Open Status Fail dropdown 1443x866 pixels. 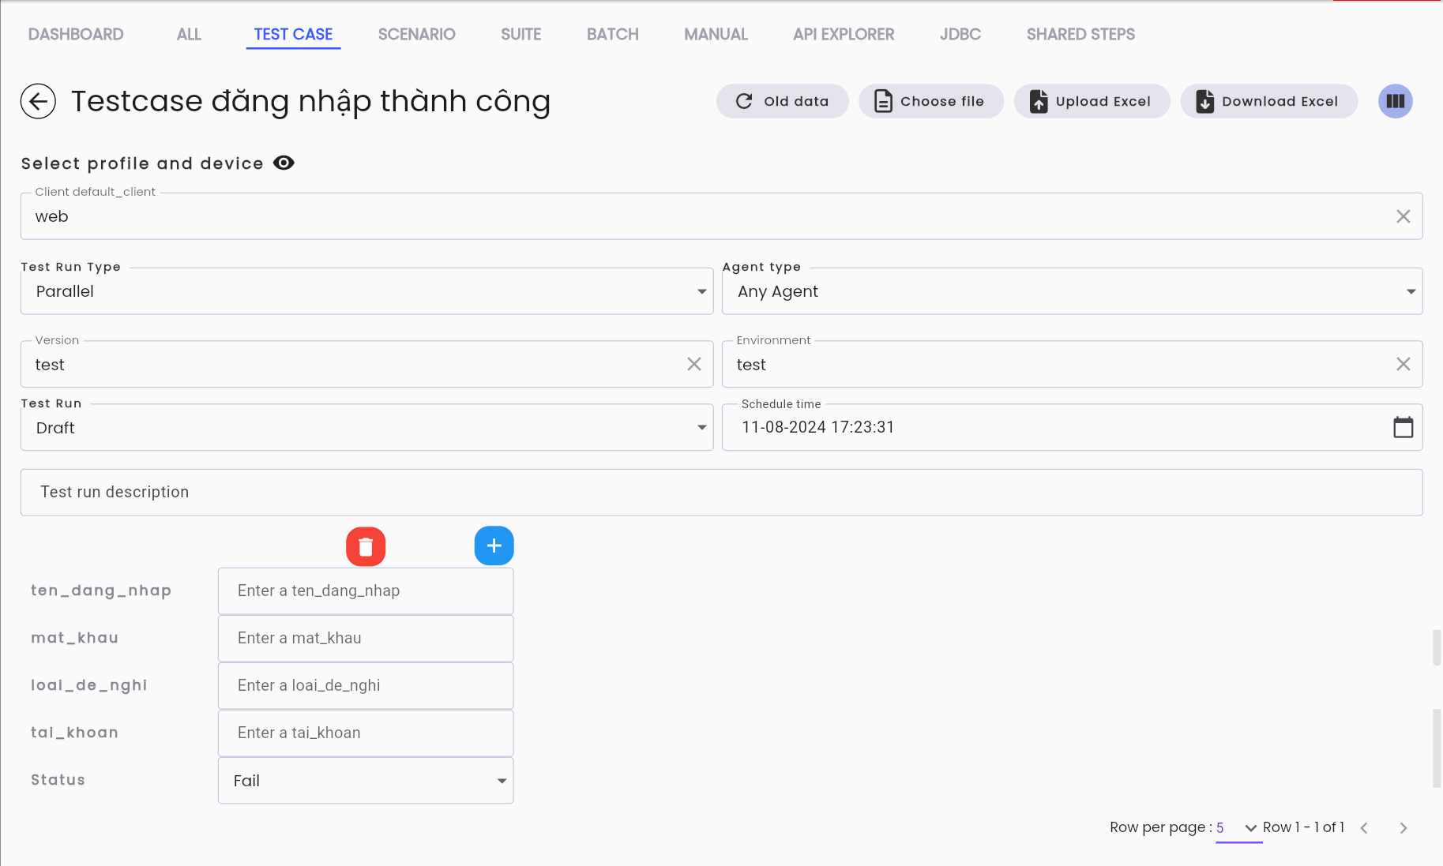click(366, 781)
